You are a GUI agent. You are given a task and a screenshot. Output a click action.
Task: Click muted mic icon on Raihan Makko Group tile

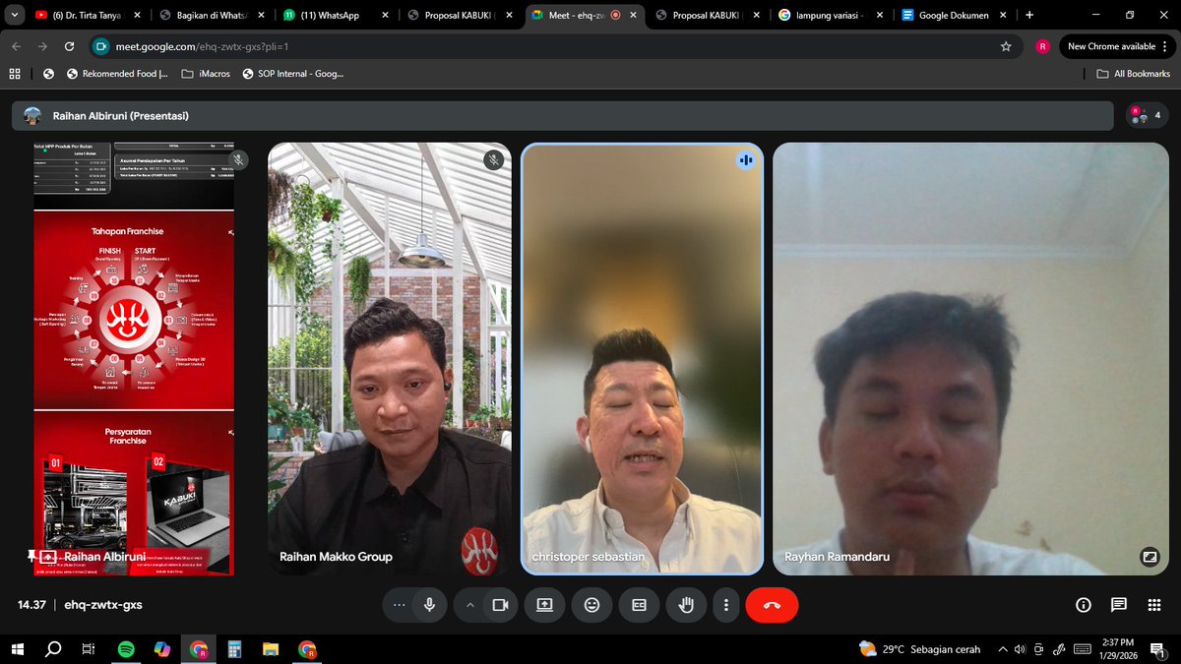tap(494, 159)
